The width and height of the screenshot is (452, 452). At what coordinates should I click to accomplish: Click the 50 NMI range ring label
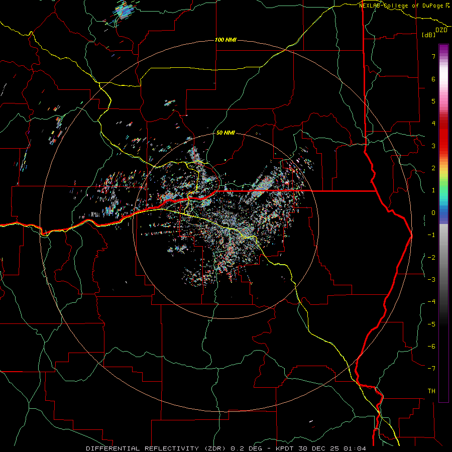click(225, 133)
